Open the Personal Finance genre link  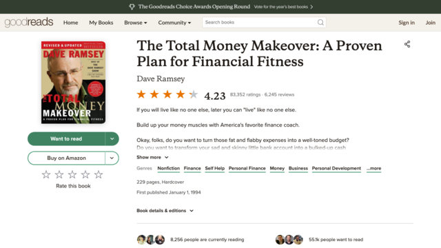(247, 168)
